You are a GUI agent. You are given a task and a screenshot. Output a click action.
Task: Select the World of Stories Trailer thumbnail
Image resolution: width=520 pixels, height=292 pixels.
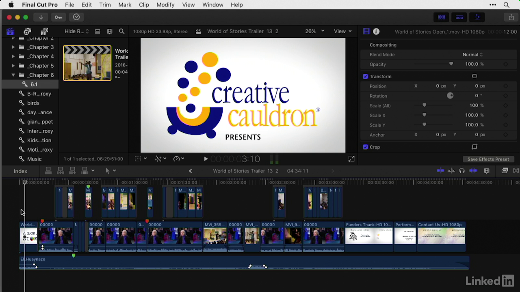coord(87,63)
